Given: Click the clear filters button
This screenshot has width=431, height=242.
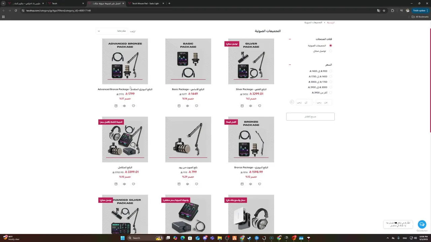Looking at the screenshot, I should point(310,117).
